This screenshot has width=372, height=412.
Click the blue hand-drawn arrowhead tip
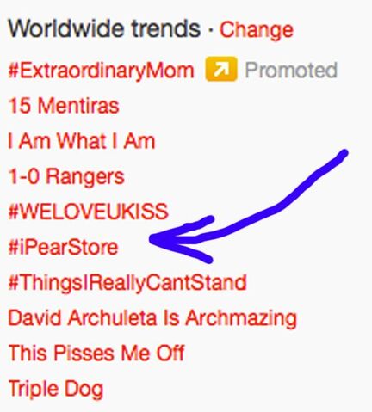[153, 239]
